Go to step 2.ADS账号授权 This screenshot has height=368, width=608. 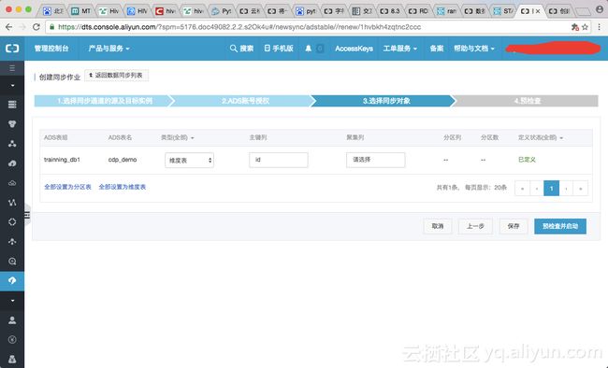pos(245,101)
